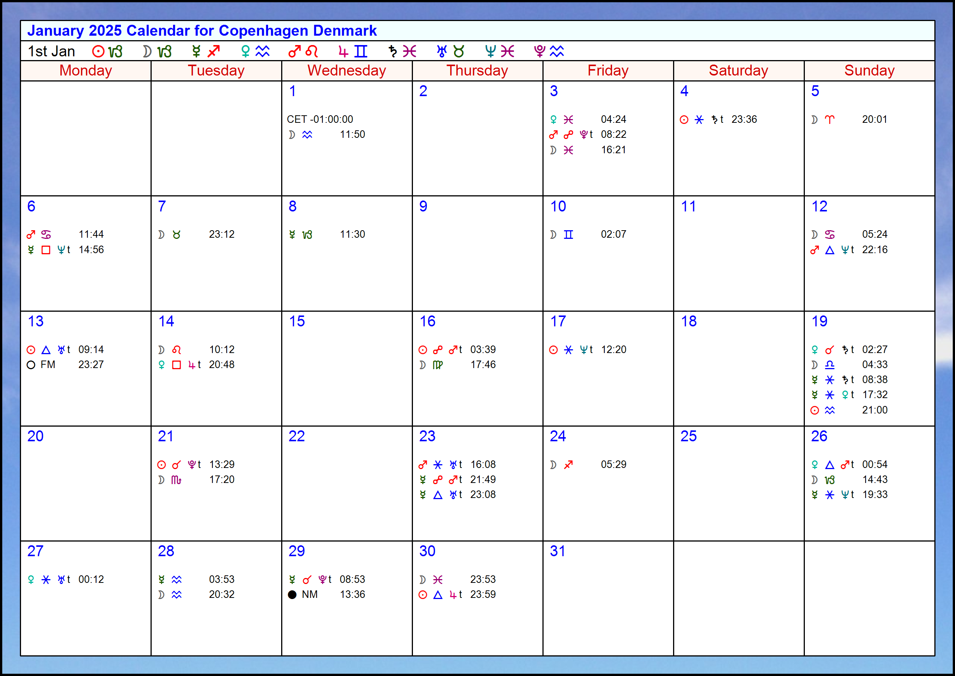Click the Moon enters Aries symbol on 5th
This screenshot has width=955, height=676.
(x=822, y=120)
